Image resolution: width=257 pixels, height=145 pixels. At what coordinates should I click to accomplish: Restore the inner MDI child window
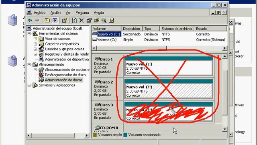218,12
